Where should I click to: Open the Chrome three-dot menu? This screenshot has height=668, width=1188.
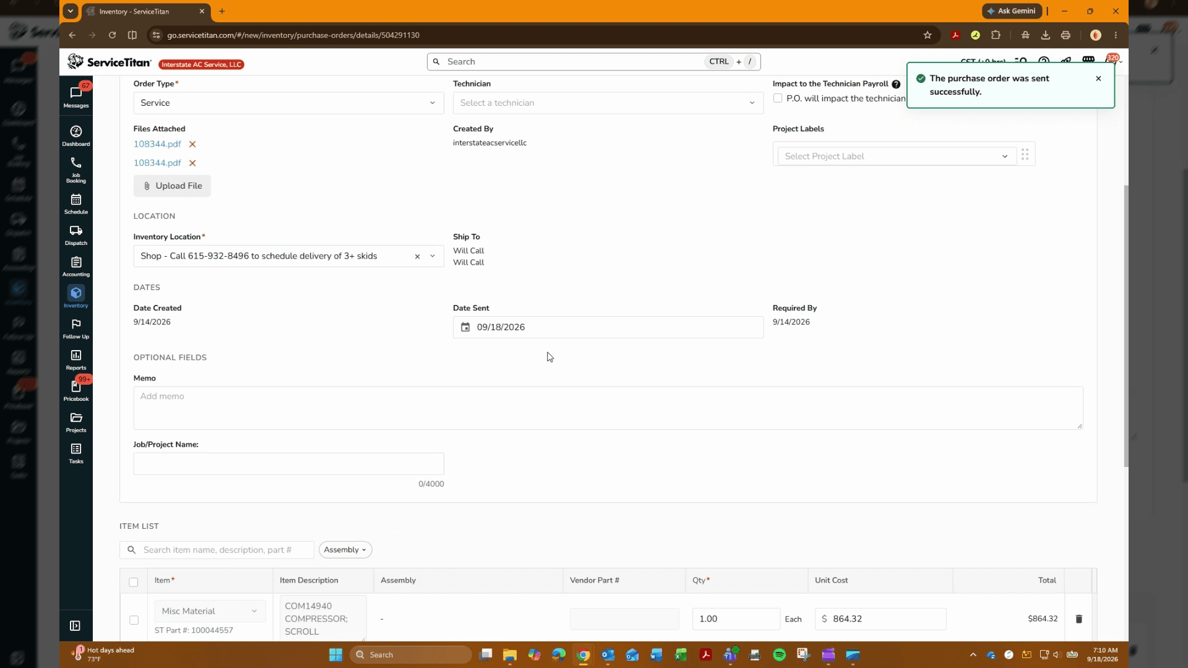point(1116,35)
